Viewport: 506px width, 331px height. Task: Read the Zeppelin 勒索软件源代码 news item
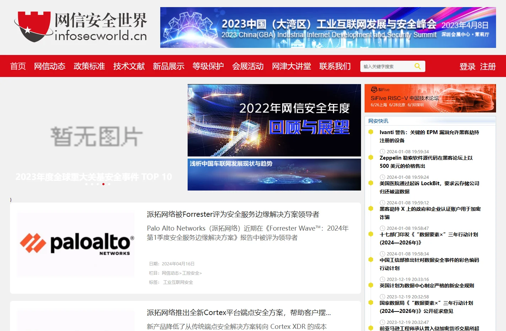[x=426, y=162]
